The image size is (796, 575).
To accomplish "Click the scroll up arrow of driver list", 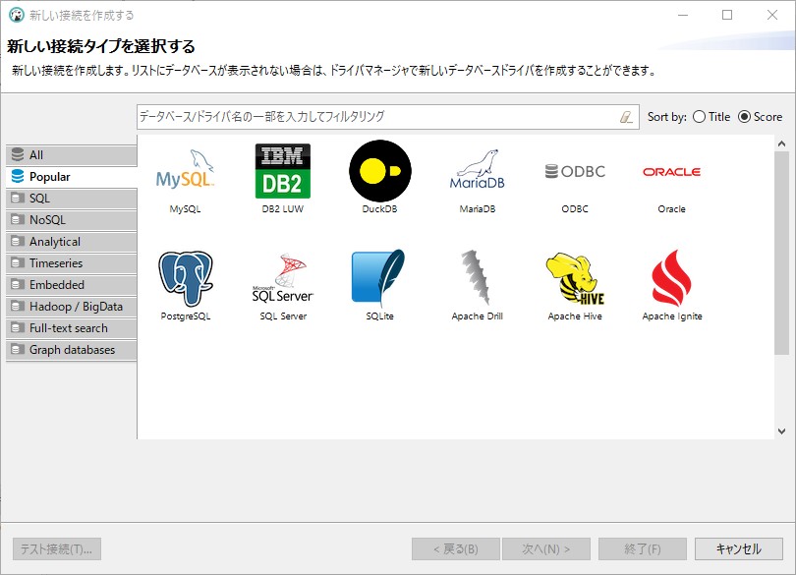I will click(x=782, y=144).
